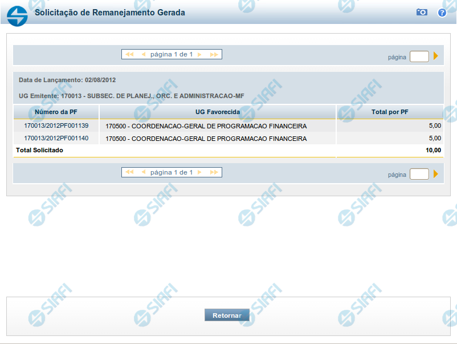Go to first page in bottom paginator
This screenshot has width=457, height=344.
(129, 172)
